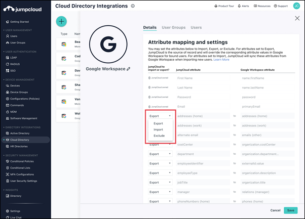Click the green plus add integration button
305x219 pixels.
click(61, 21)
